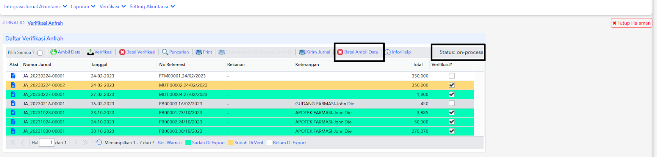
Task: Open document icon for JA_20231024-00001
Action: 13,122
